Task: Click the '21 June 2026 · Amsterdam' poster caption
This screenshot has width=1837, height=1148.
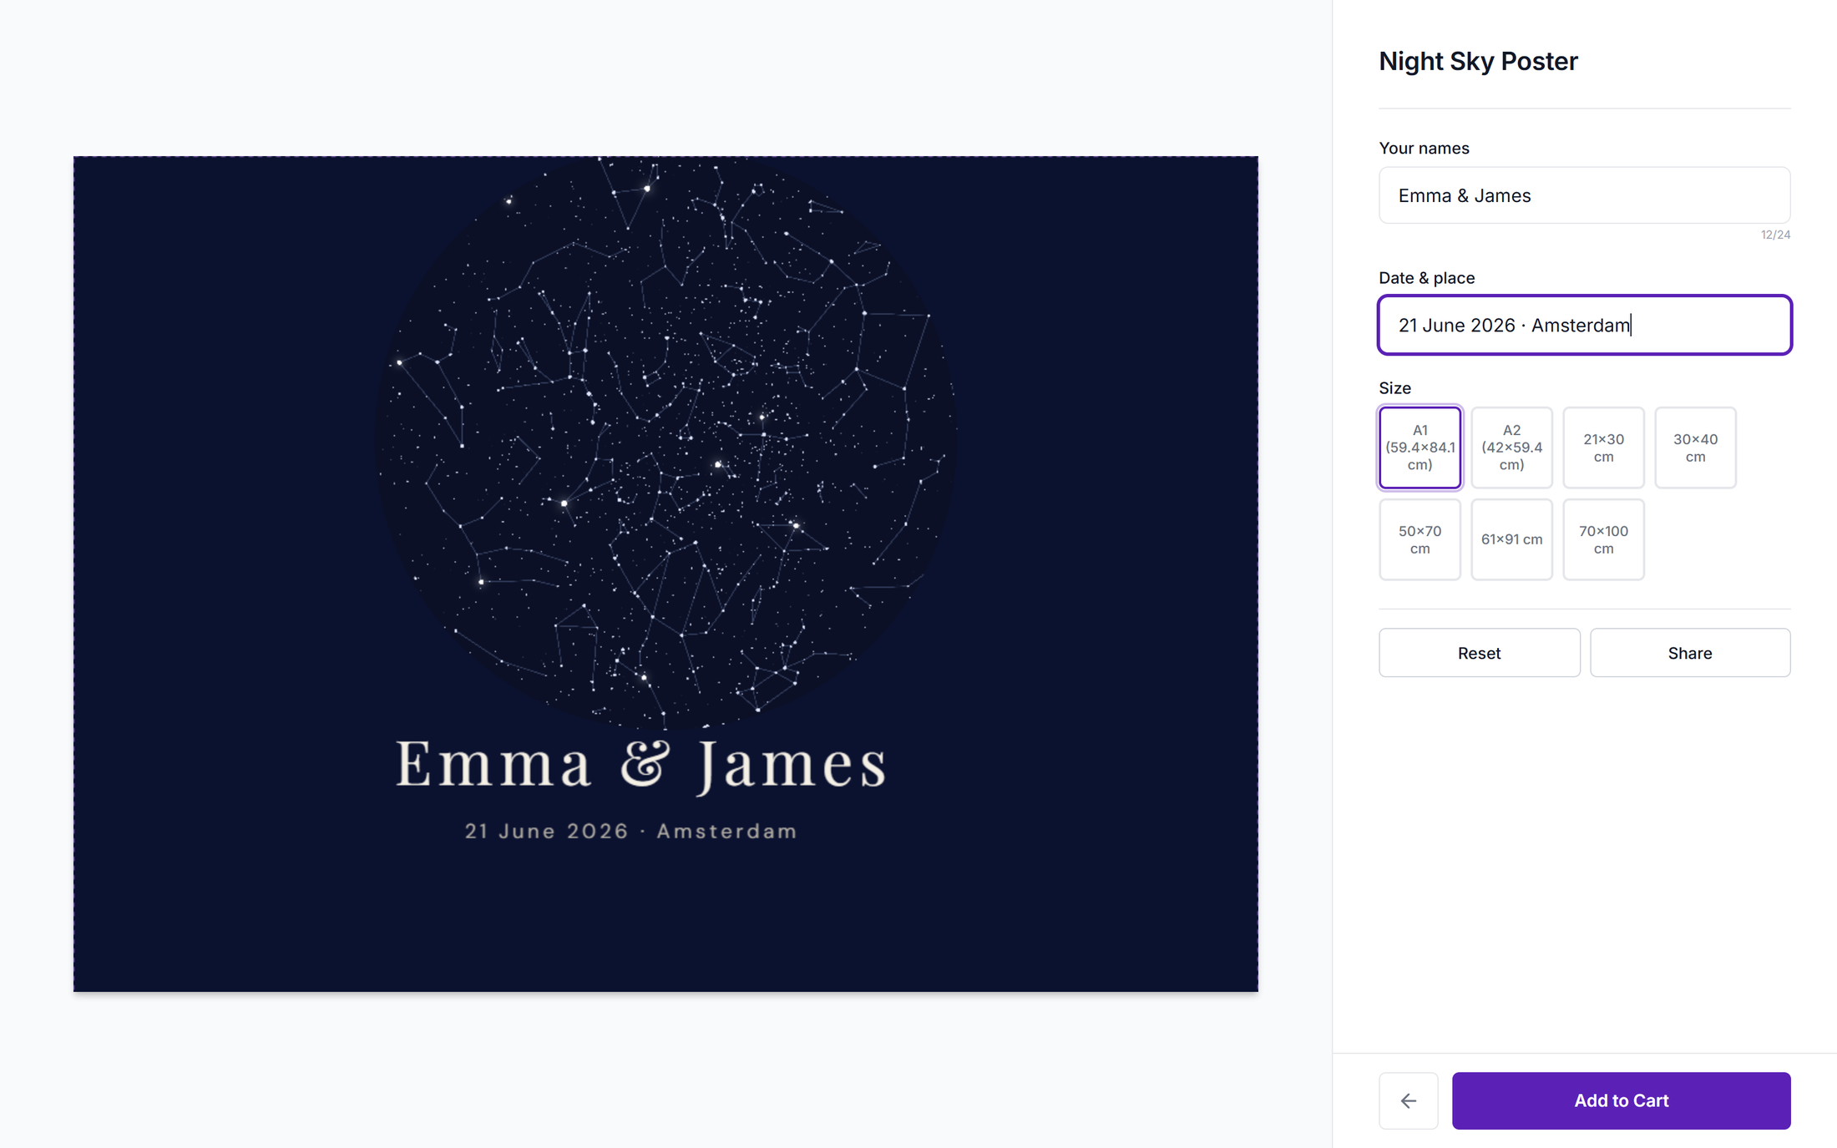Action: tap(631, 832)
